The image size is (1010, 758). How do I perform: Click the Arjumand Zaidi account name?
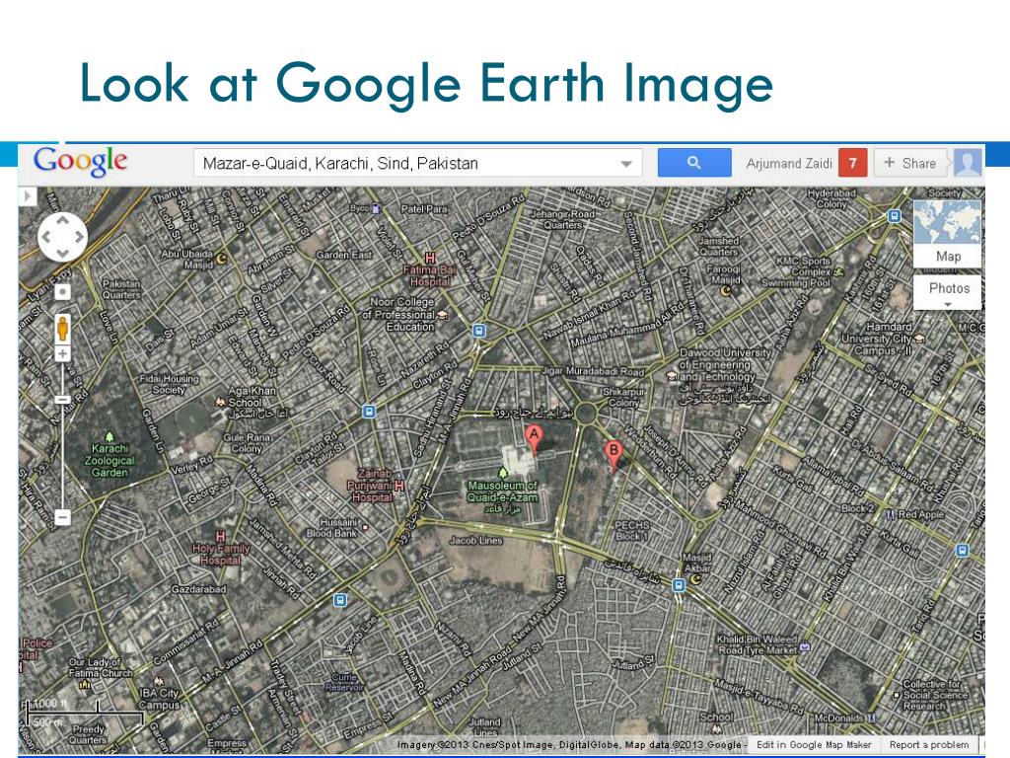(789, 164)
